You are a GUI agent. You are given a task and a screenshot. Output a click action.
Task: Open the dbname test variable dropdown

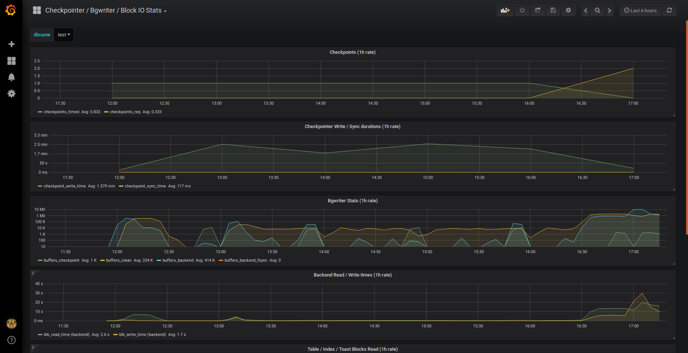click(63, 35)
